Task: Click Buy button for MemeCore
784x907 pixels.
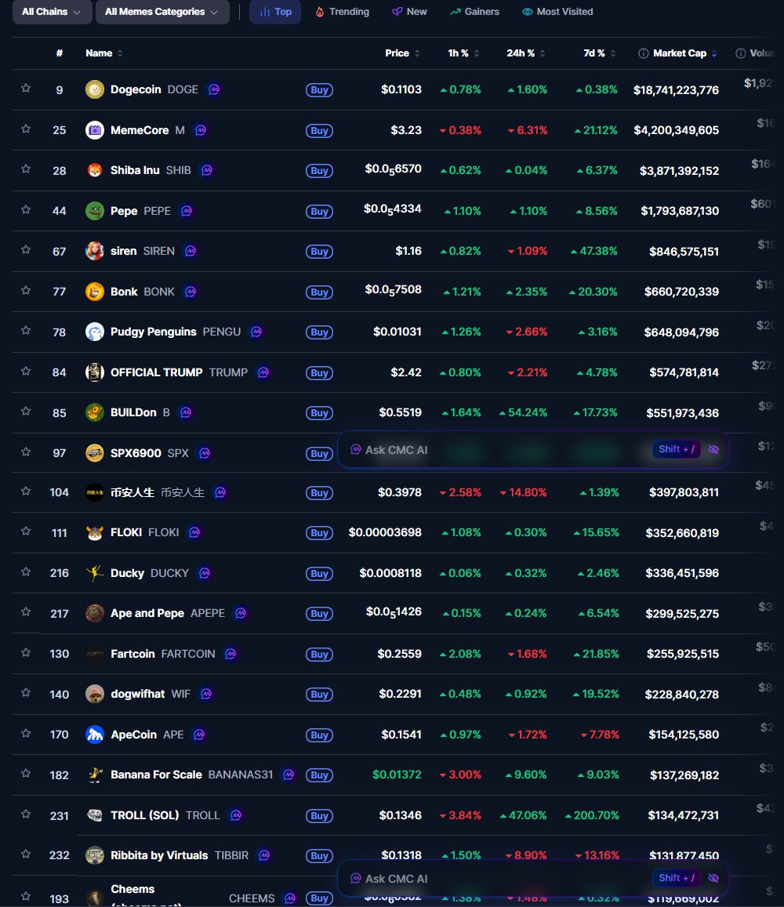Action: coord(319,130)
